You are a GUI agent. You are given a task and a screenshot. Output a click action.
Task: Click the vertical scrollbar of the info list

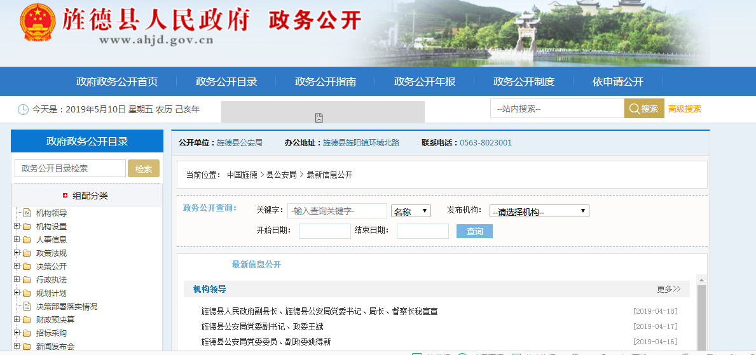pos(701,314)
